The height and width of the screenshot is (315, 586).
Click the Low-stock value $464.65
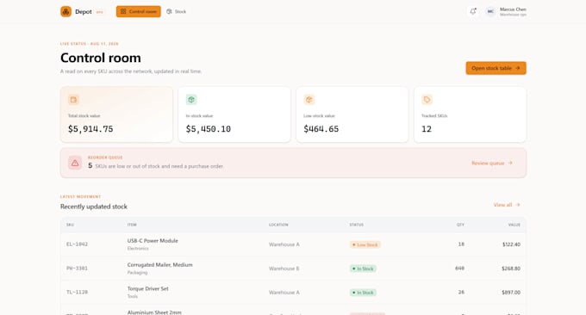pos(321,129)
